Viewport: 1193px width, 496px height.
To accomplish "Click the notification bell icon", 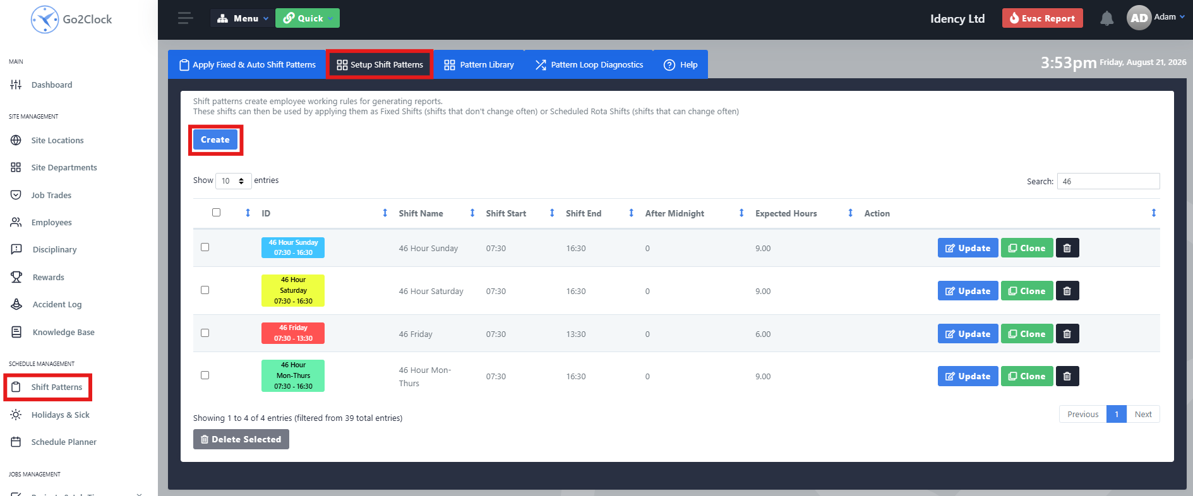I will click(x=1106, y=18).
